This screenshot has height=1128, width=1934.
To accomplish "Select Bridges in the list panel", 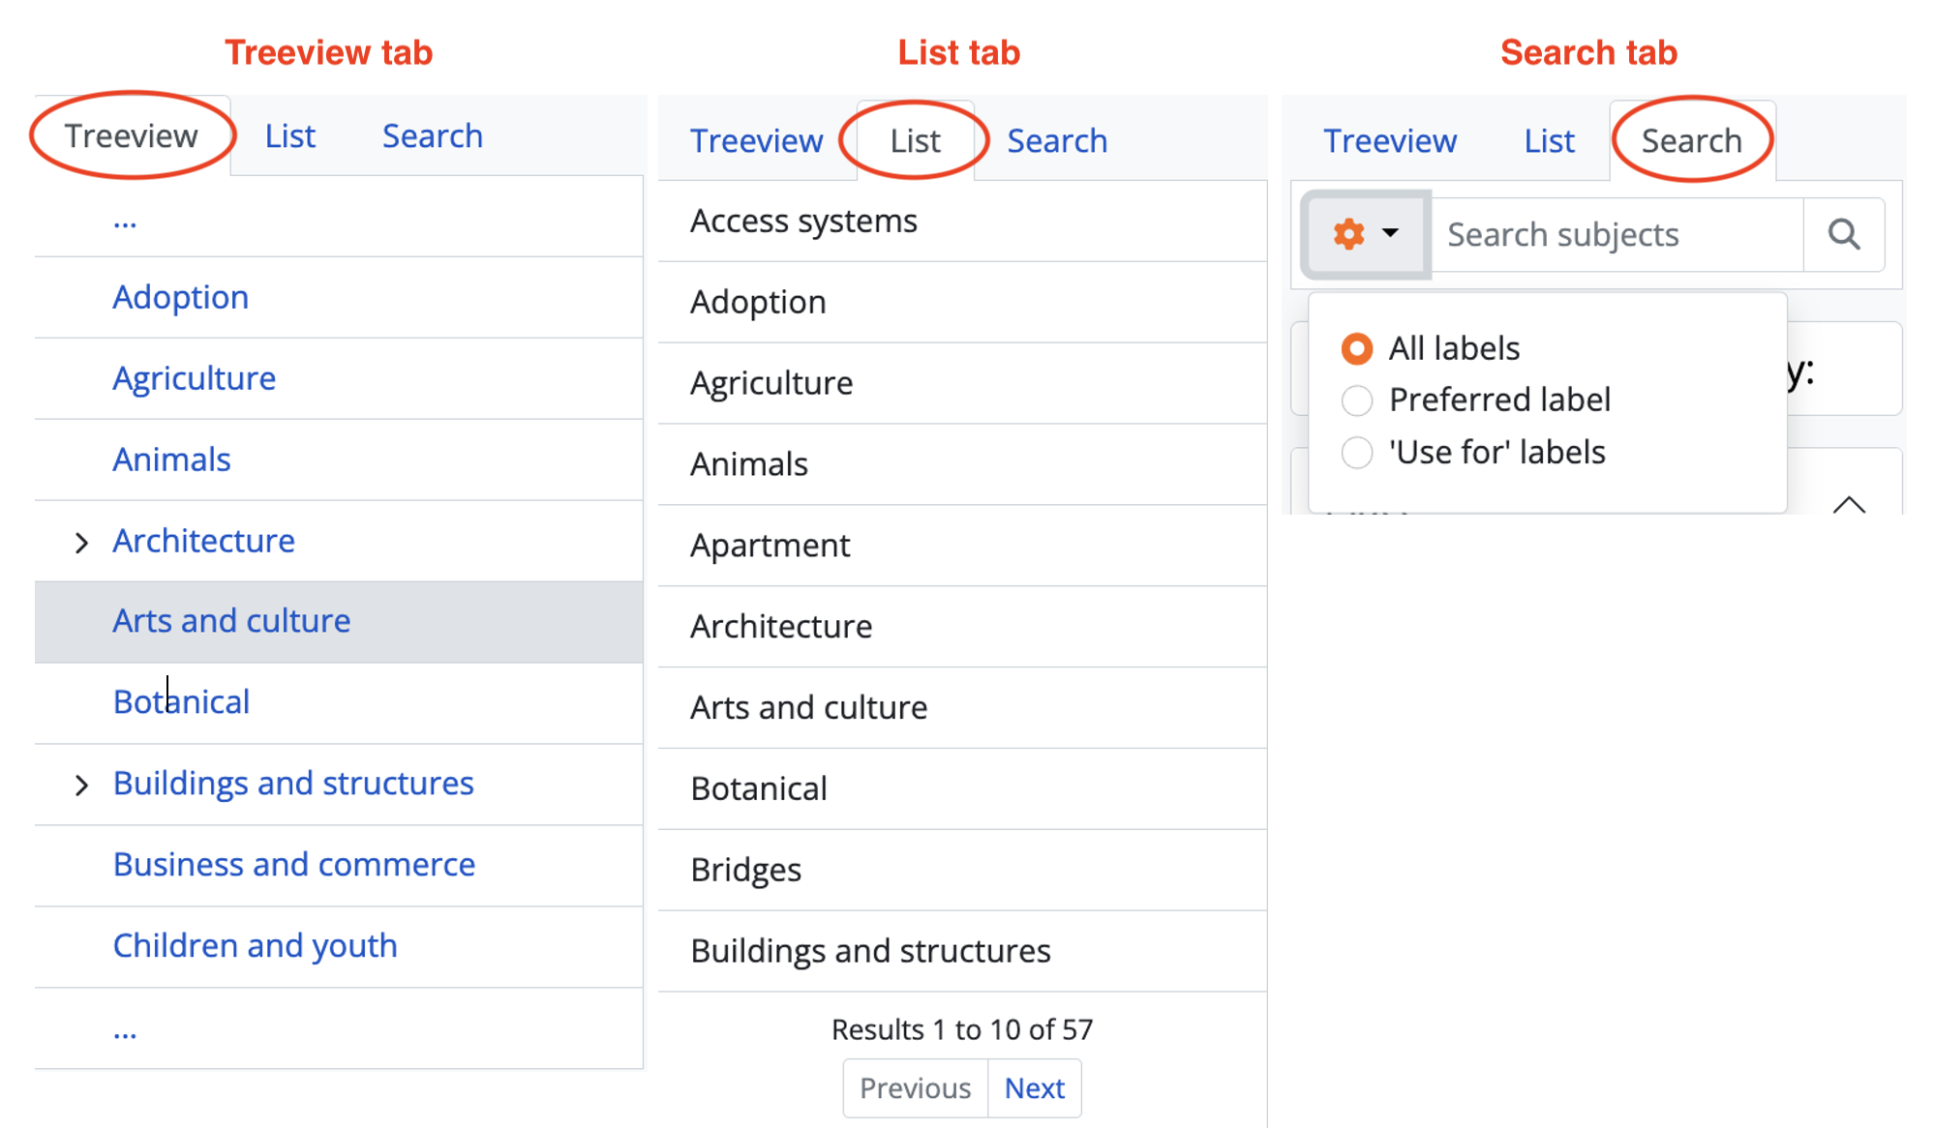I will [746, 870].
